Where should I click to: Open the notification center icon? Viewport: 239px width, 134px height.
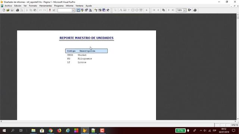233,131
